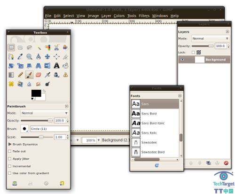Image resolution: width=235 pixels, height=194 pixels.
Task: Open the Filters menu
Action: pos(144,16)
